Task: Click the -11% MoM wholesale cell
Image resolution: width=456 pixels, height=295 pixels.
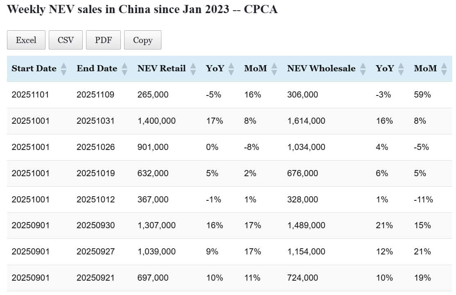Action: [423, 200]
